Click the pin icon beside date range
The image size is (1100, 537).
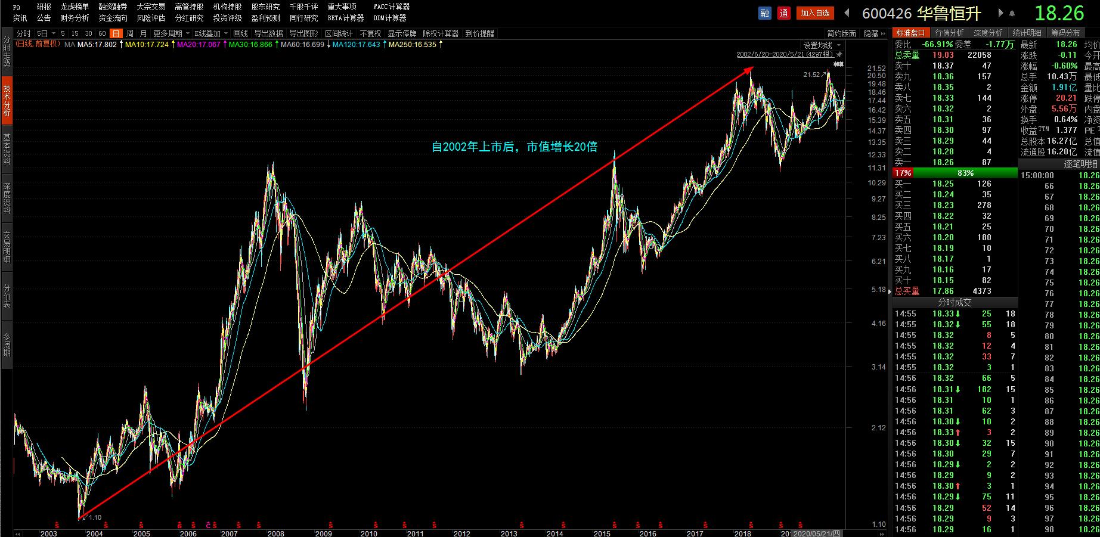pos(839,54)
